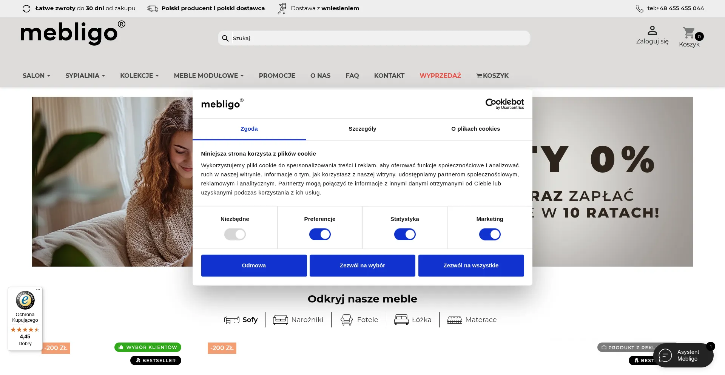Open the O plikach cookies tab
The width and height of the screenshot is (725, 375).
click(476, 129)
